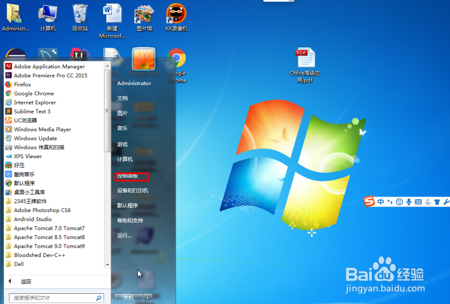Open the Sogou toolbox wrench icon
The image size is (450, 304).
point(446,202)
